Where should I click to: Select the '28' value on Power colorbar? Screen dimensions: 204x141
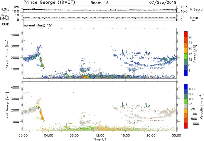[190, 37]
